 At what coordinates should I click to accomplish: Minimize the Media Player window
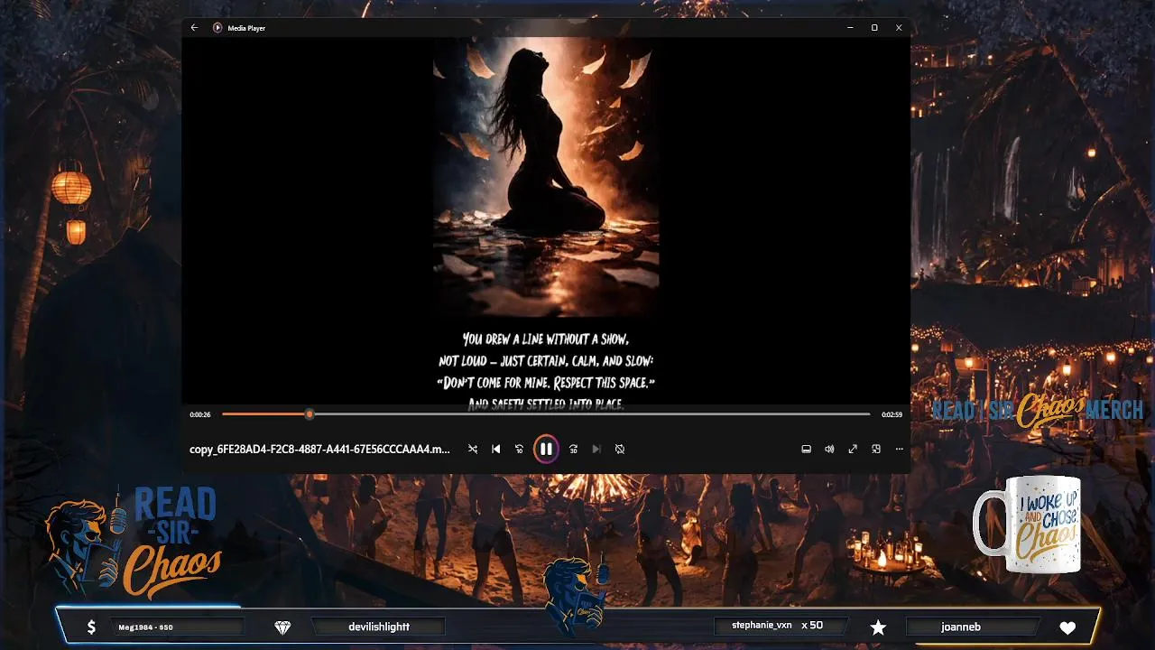pyautogui.click(x=850, y=28)
